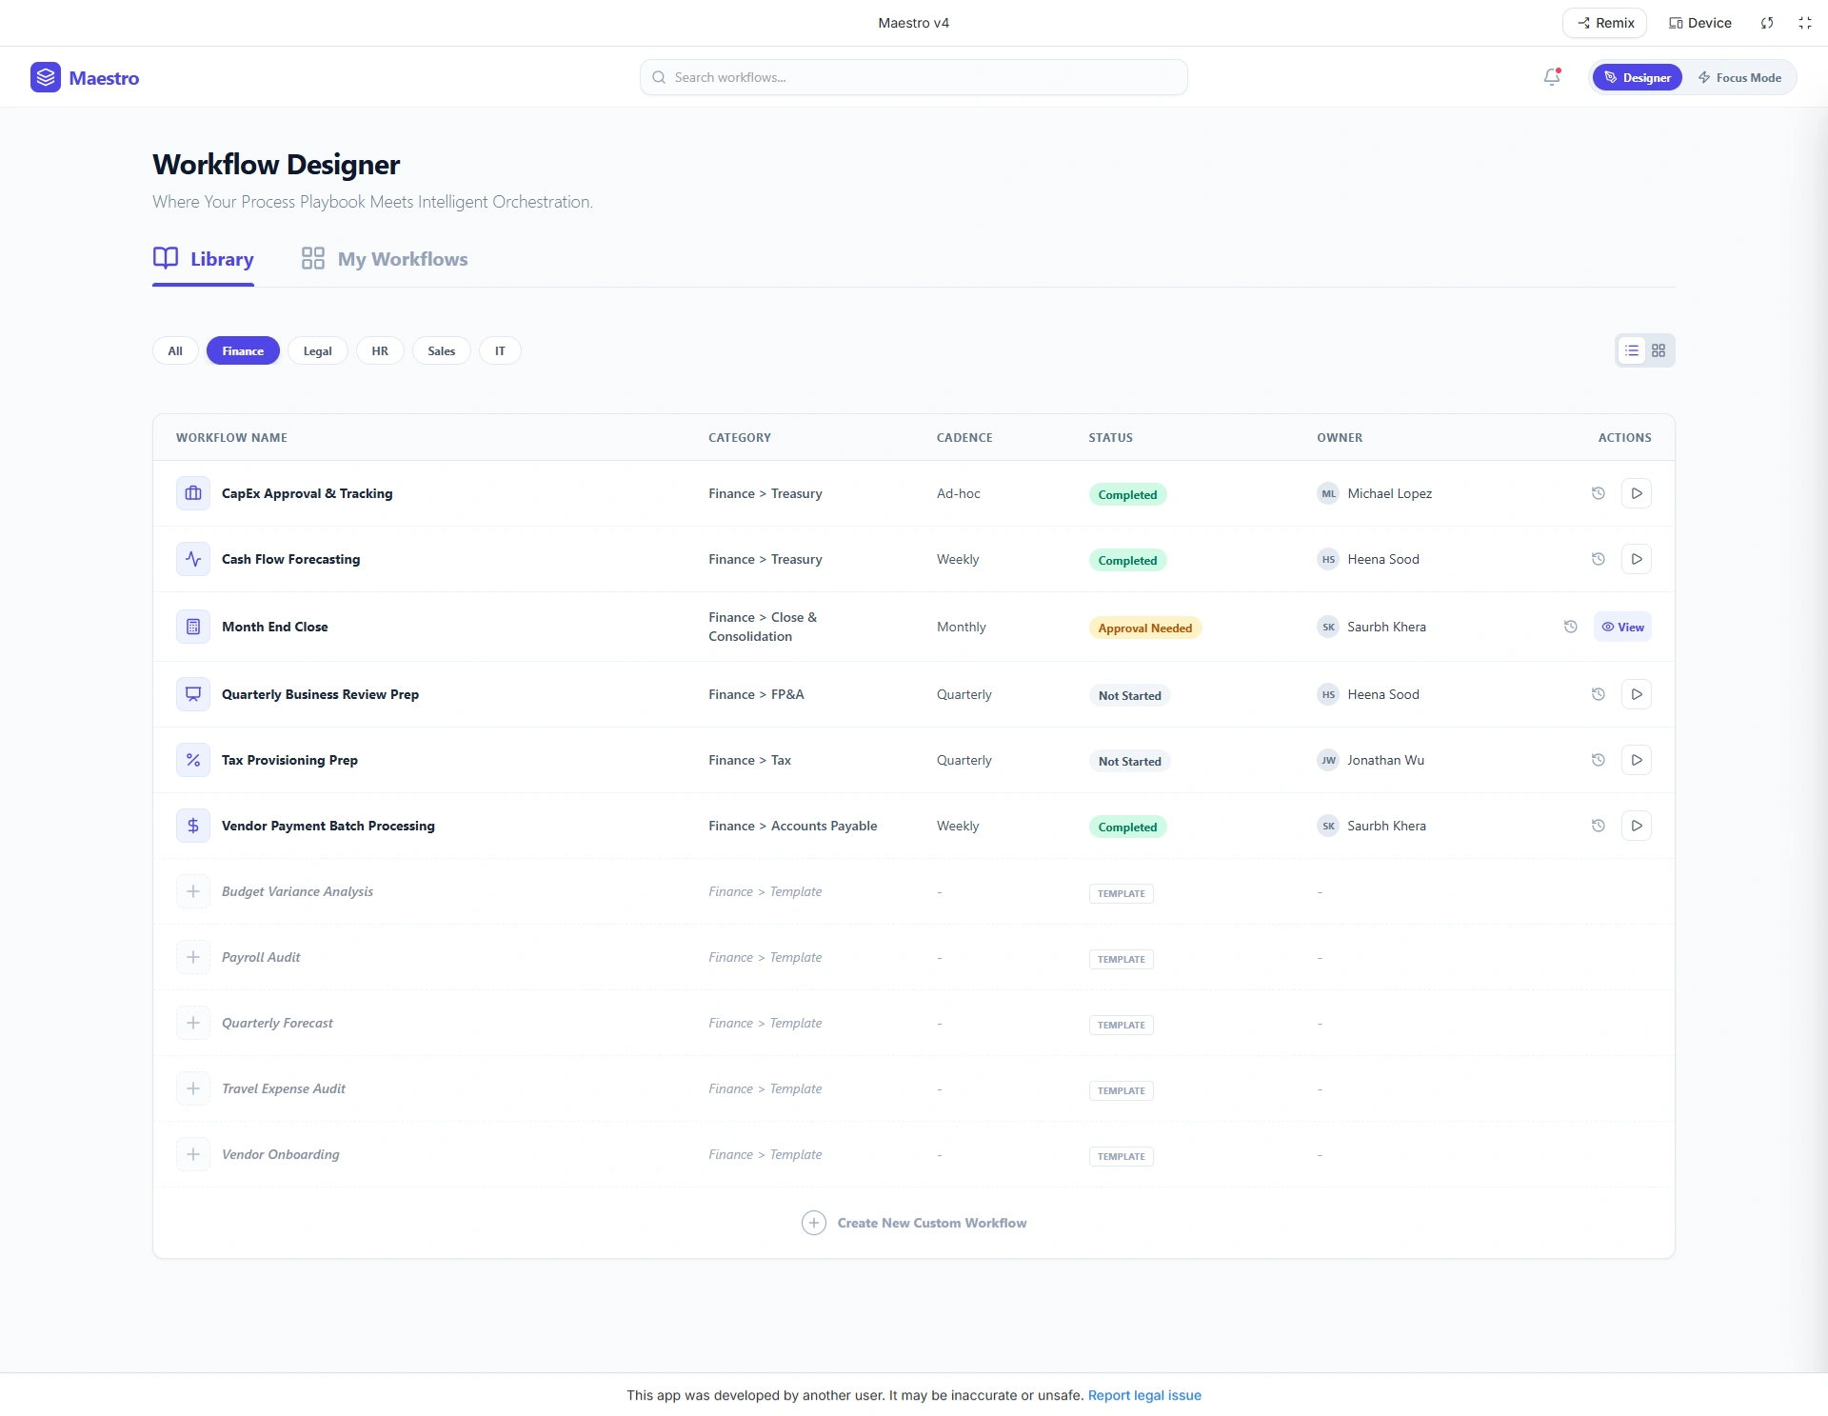1828x1416 pixels.
Task: Open history for Cash Flow Forecasting
Action: tap(1598, 559)
